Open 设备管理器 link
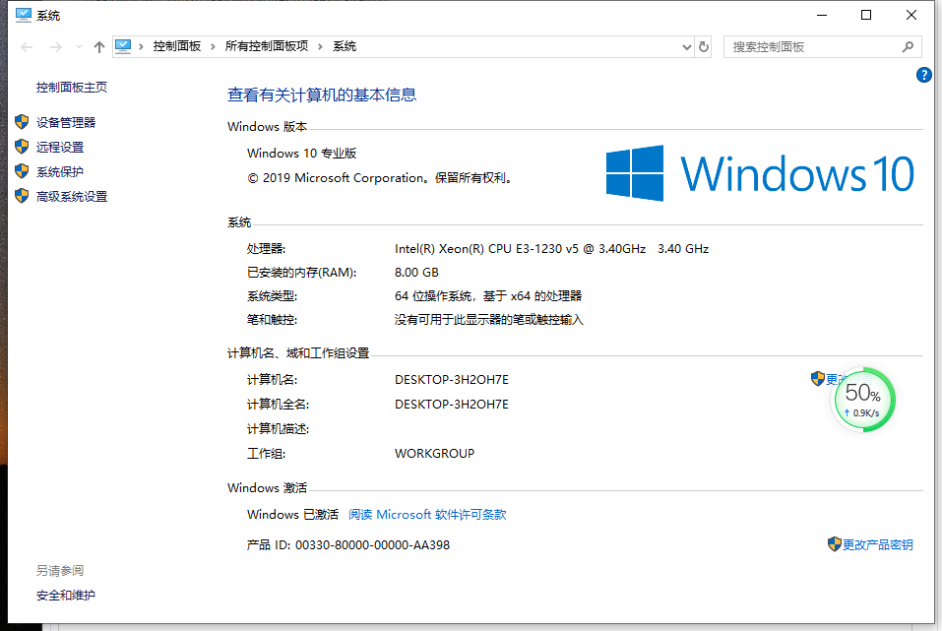Image resolution: width=942 pixels, height=631 pixels. click(66, 123)
